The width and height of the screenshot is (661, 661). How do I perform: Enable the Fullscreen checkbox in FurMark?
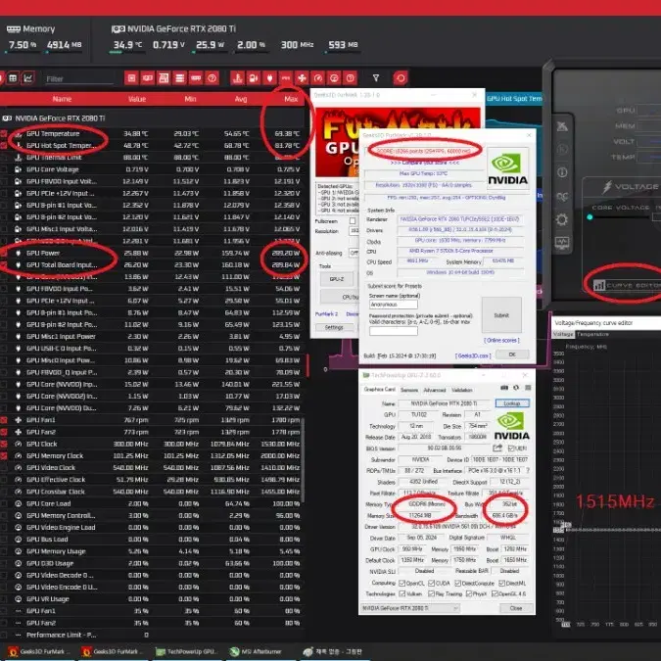click(x=353, y=221)
